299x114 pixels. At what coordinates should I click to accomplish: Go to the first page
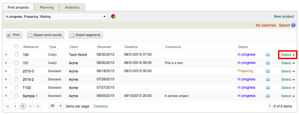[x=7, y=106]
